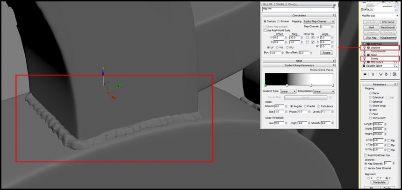The width and height of the screenshot is (402, 190).
Task: Enable Real-World Map Size checkbox
Action: coord(366,155)
